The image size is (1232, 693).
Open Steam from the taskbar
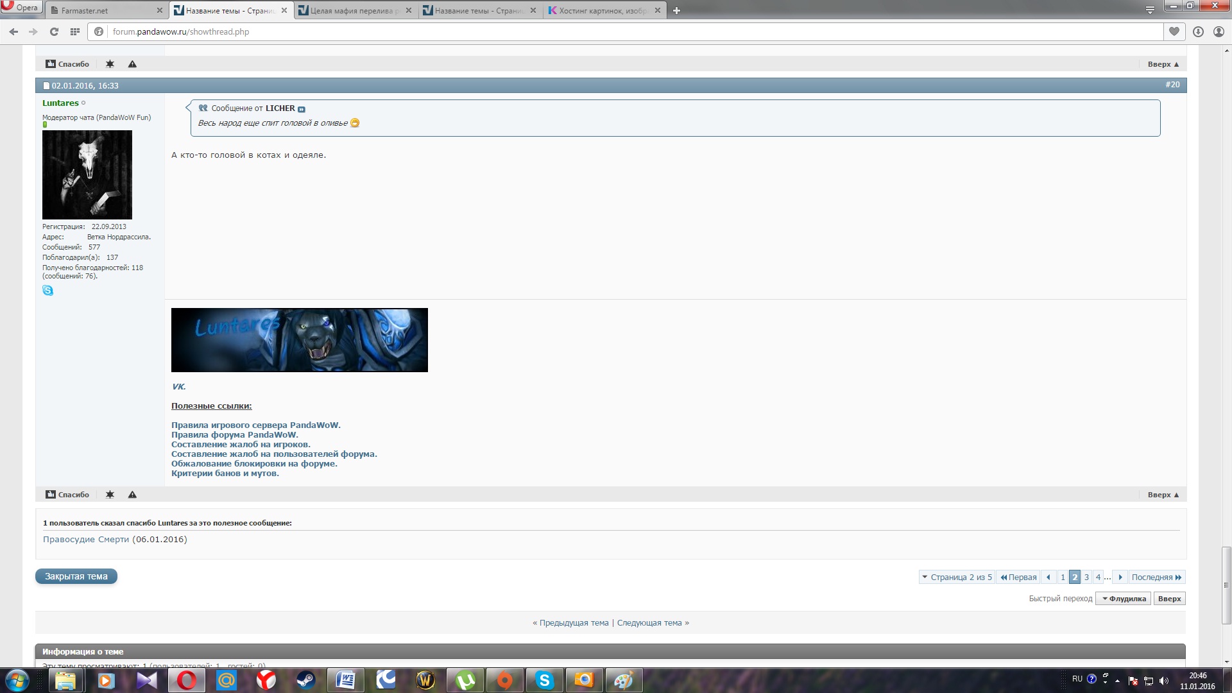point(305,680)
